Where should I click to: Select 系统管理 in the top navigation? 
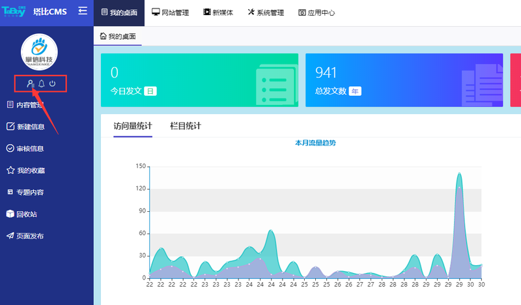pyautogui.click(x=266, y=12)
